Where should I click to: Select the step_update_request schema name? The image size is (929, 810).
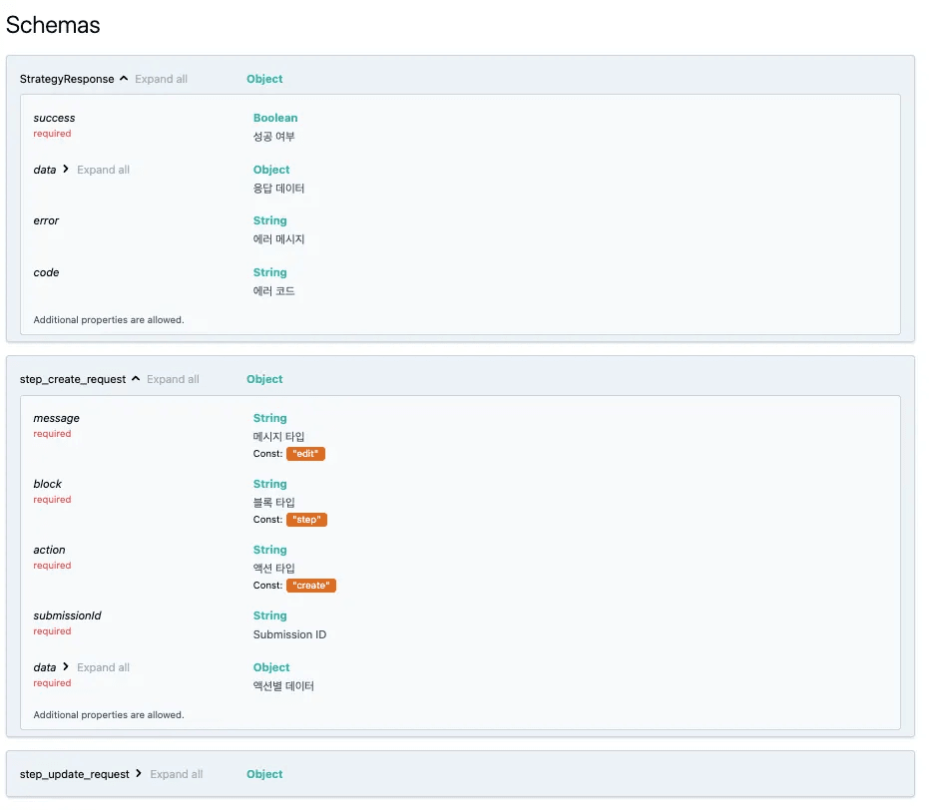pyautogui.click(x=75, y=774)
